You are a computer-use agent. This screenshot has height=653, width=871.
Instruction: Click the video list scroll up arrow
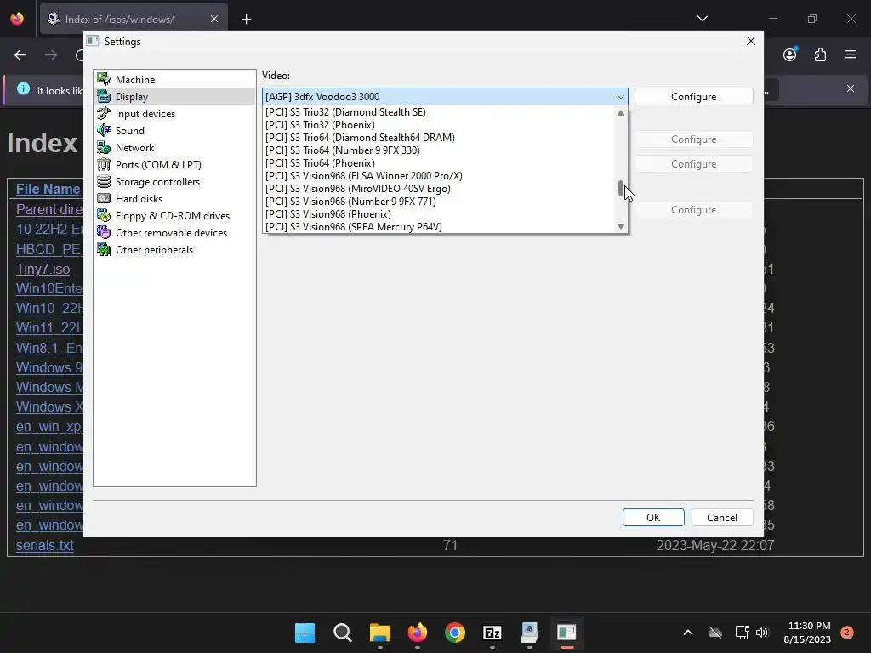point(621,113)
